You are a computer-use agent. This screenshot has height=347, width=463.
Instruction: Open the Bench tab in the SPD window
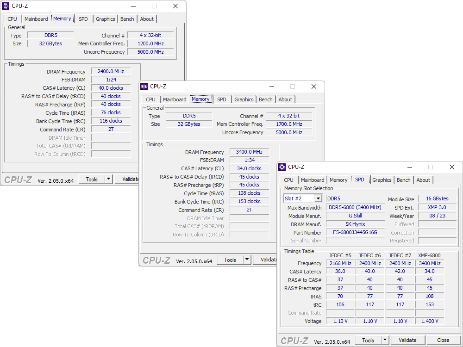point(404,180)
